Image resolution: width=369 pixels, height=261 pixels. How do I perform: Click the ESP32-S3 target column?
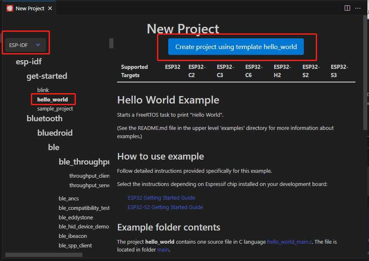point(339,71)
